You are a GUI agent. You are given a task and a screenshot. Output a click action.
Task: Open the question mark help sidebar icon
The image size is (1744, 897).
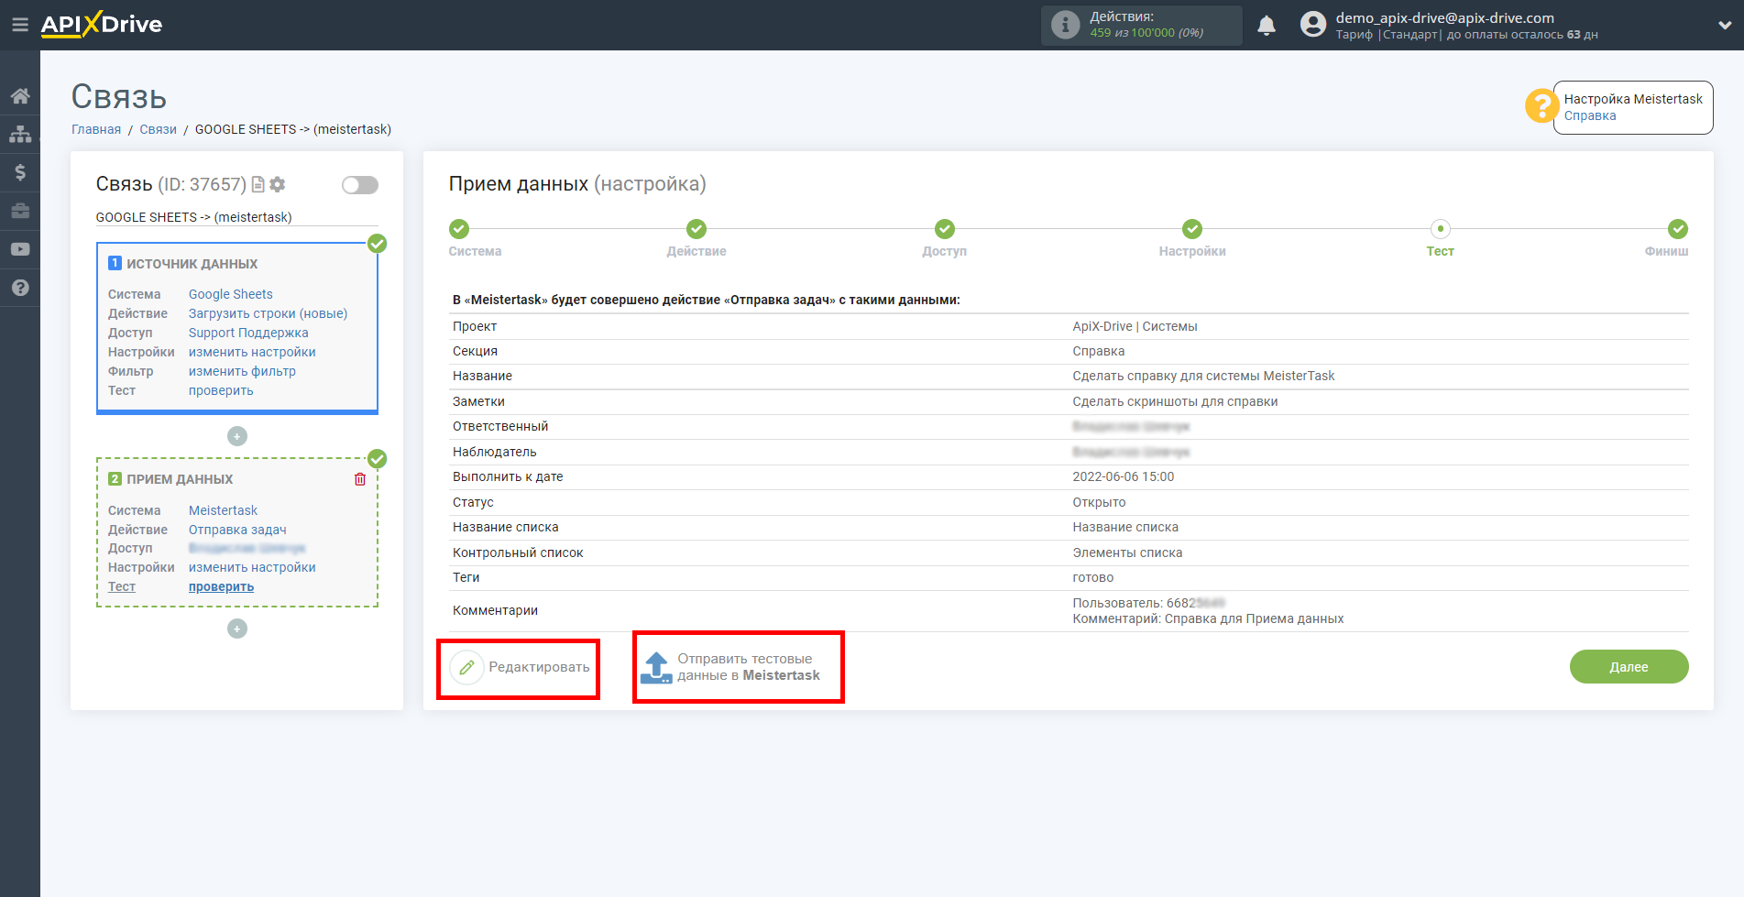(20, 288)
